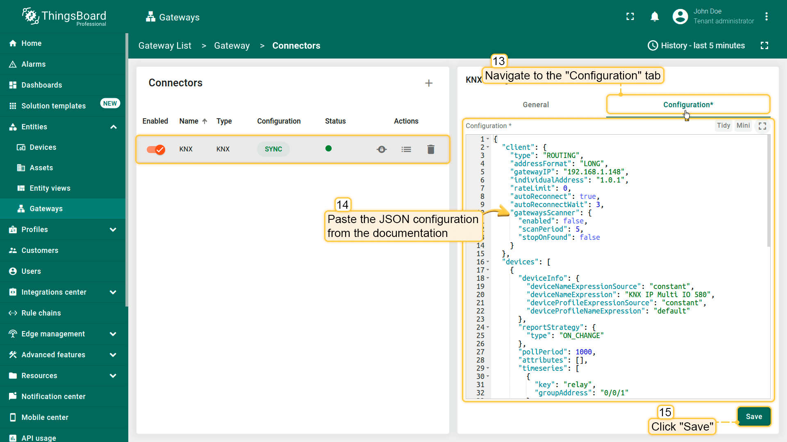Tidy the JSON configuration
This screenshot has width=787, height=442.
point(723,126)
